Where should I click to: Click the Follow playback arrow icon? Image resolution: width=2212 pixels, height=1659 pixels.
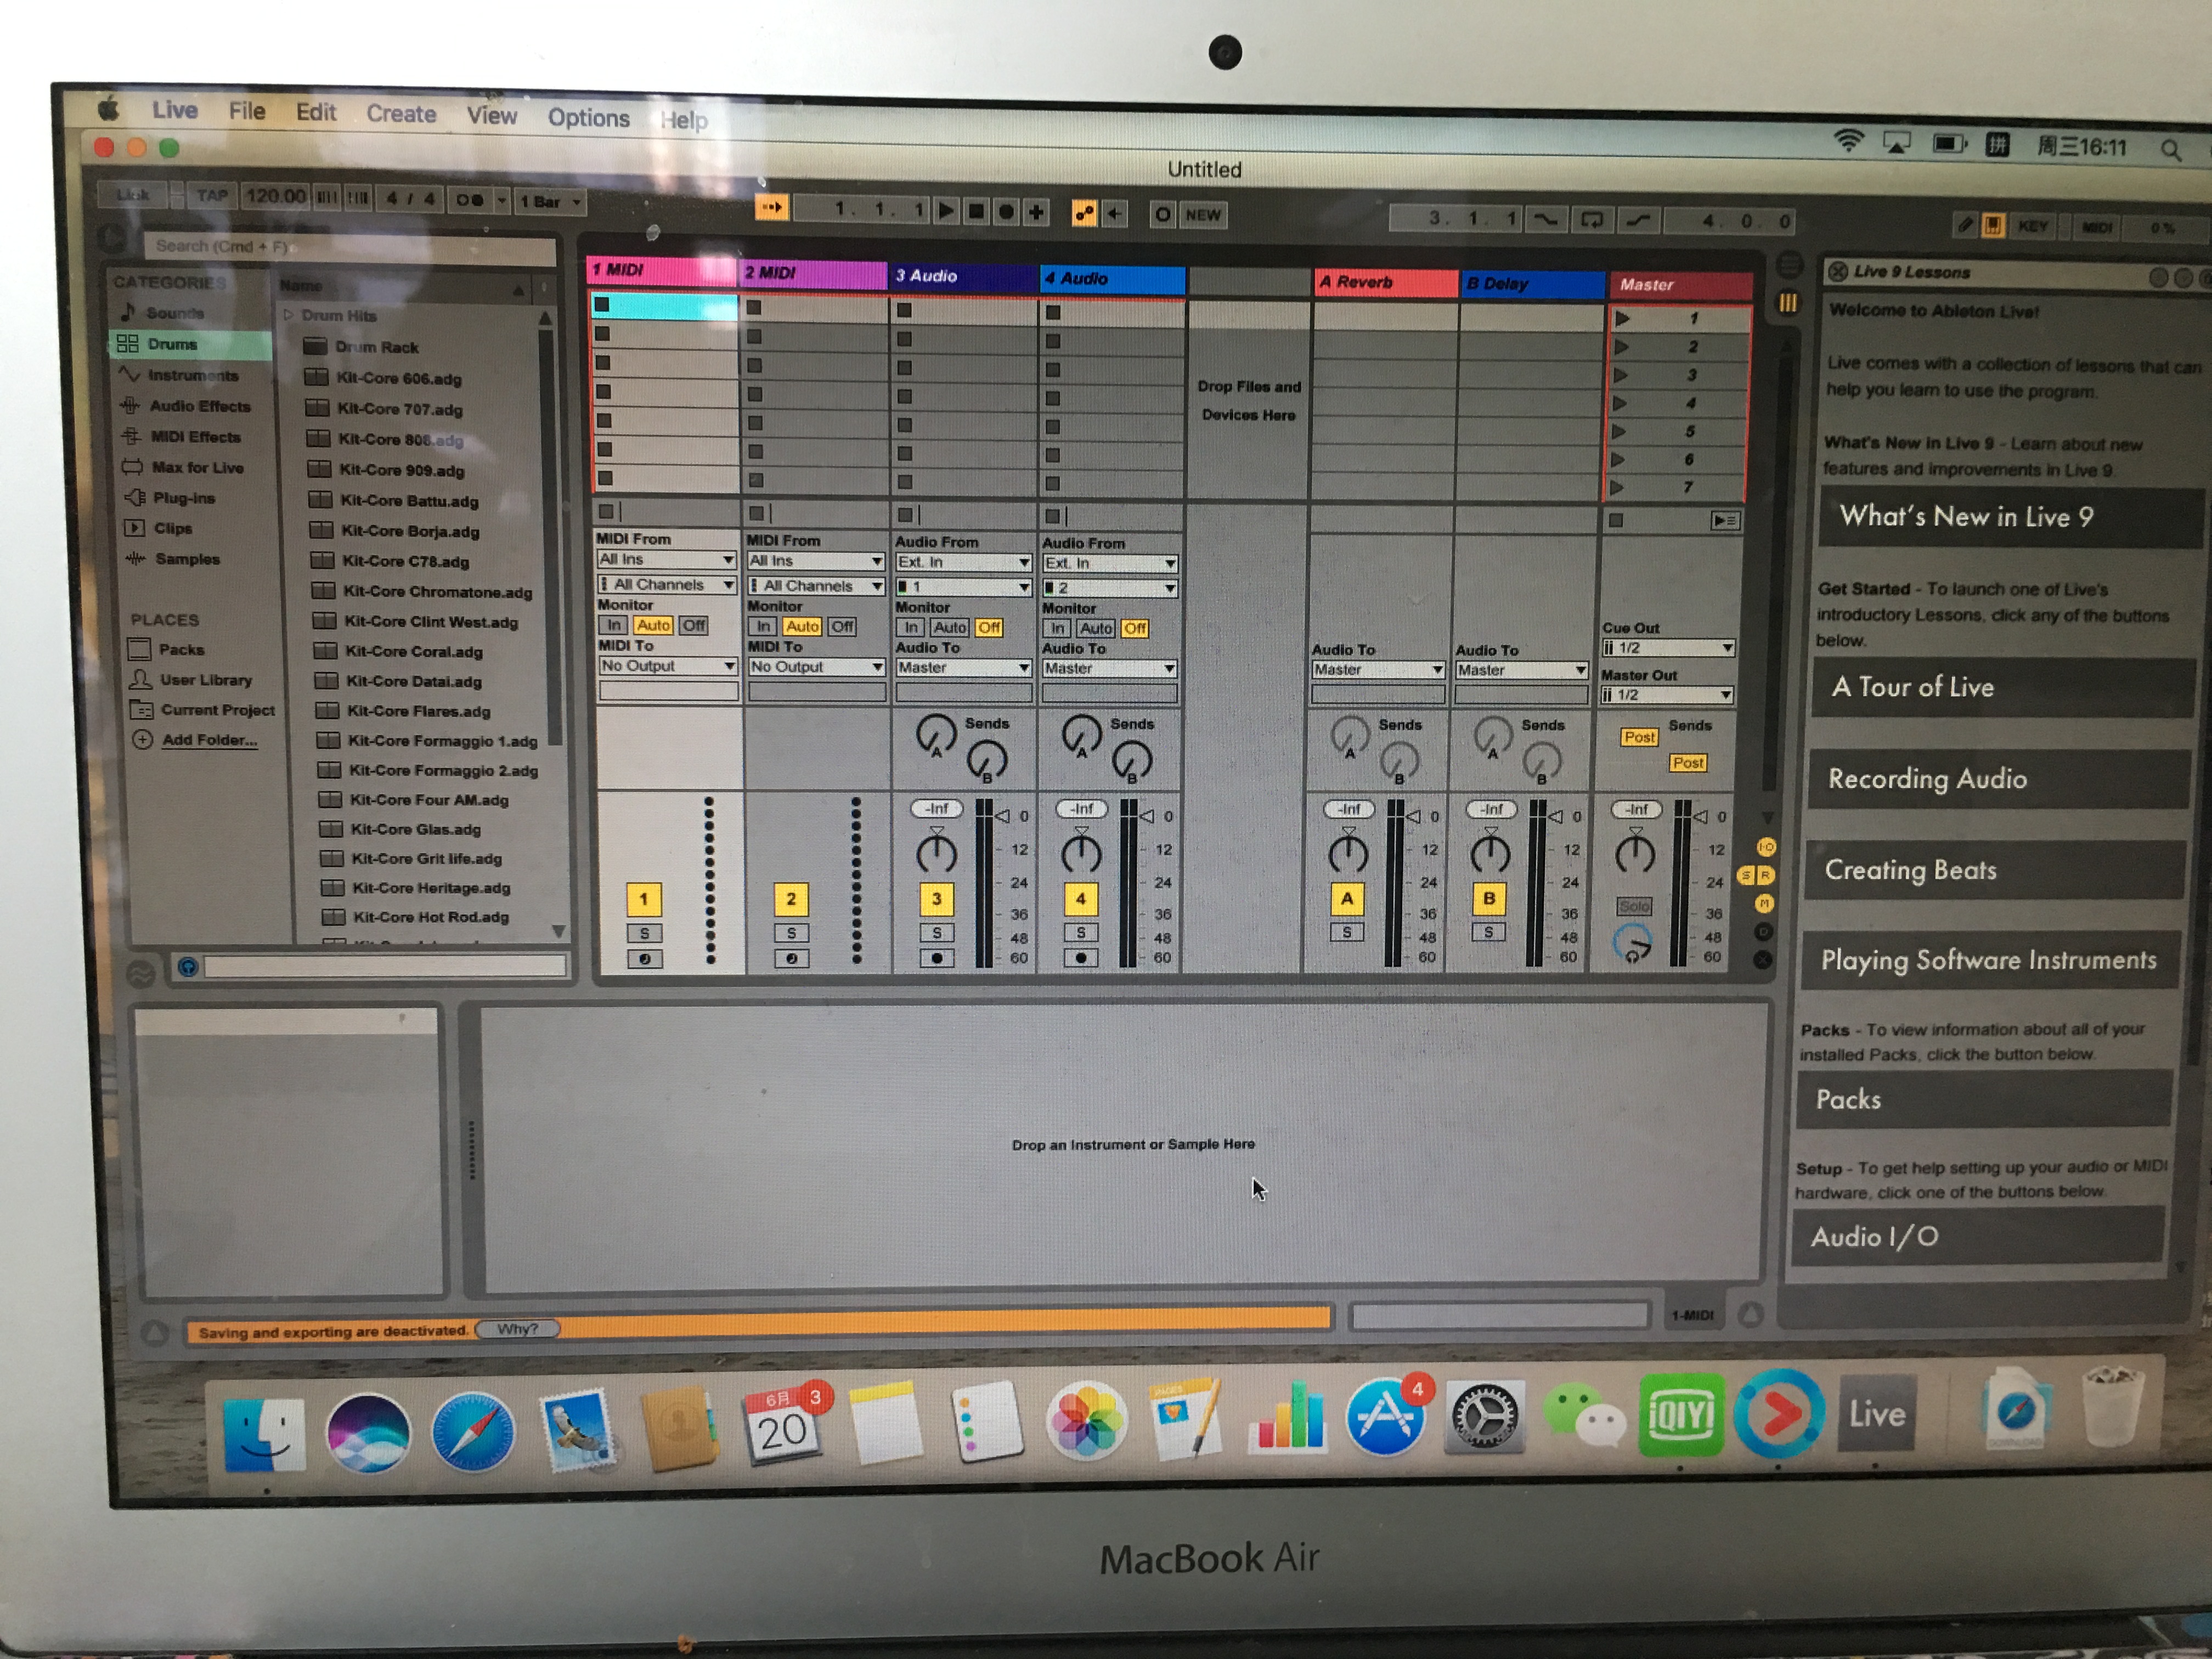pos(771,208)
